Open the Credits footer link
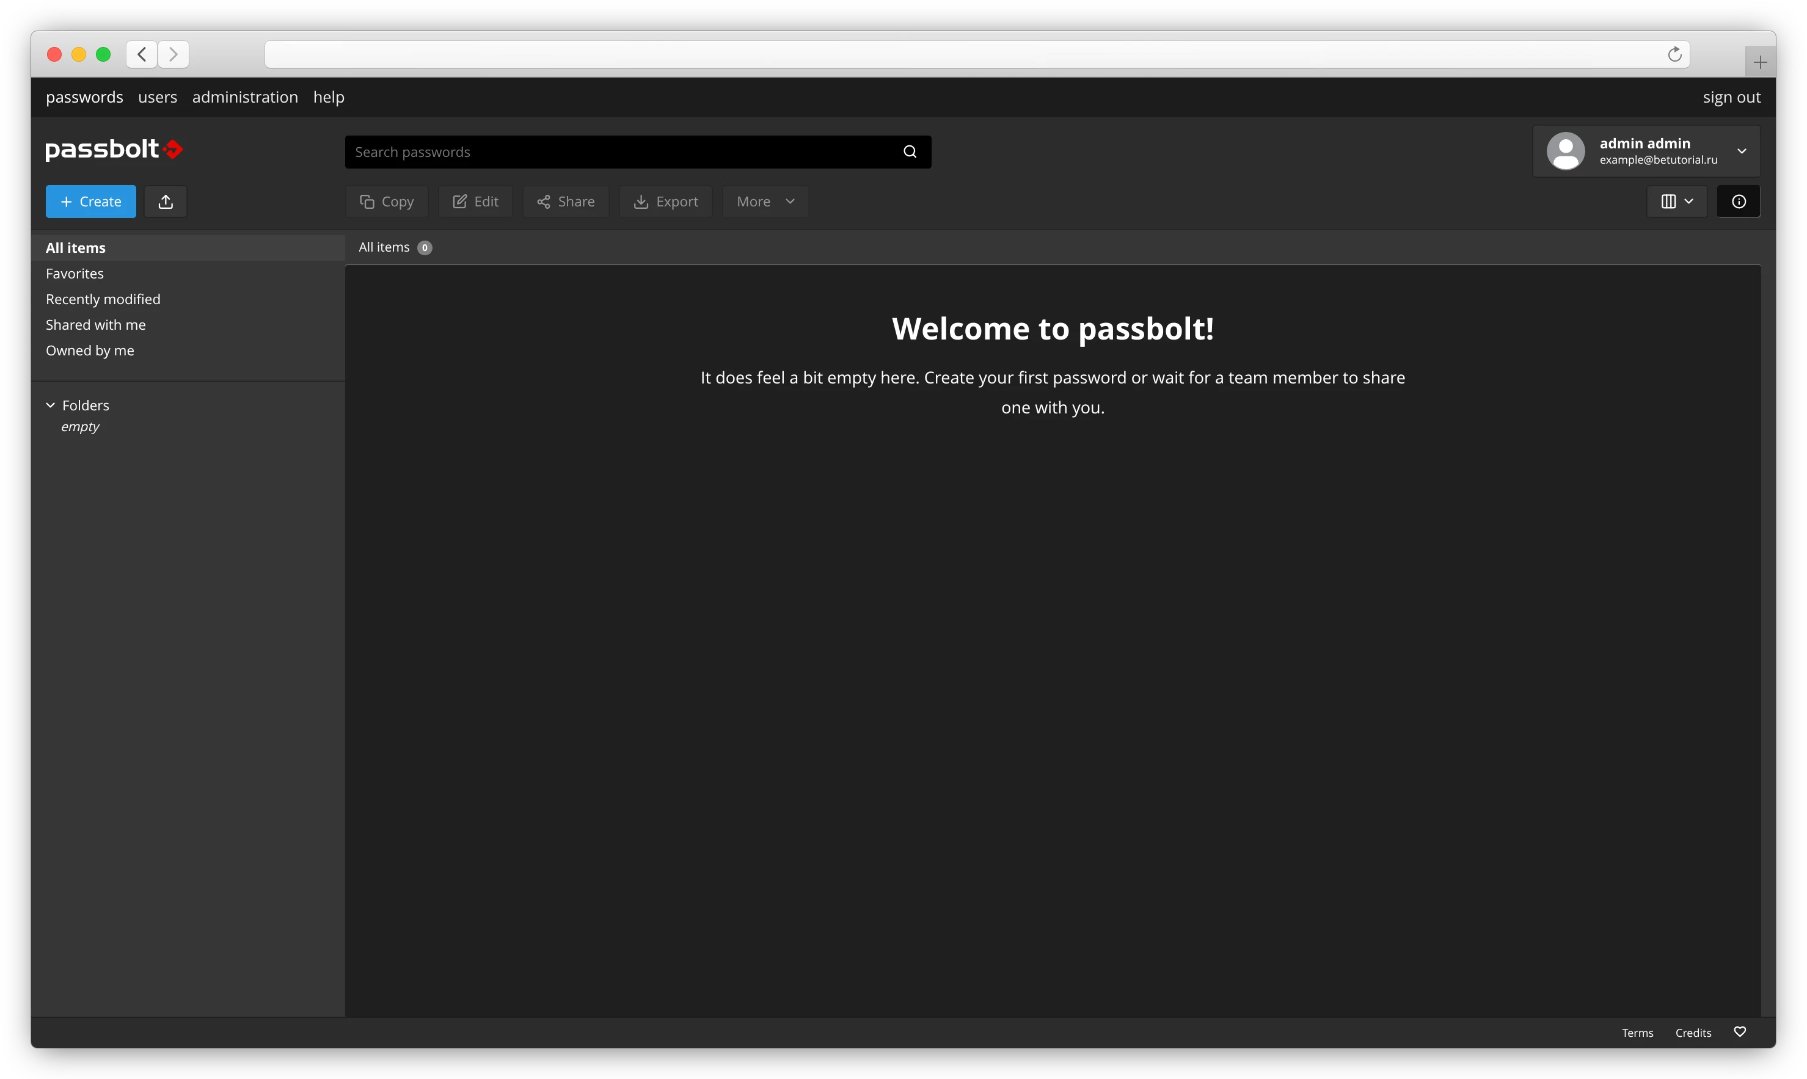 click(1692, 1033)
